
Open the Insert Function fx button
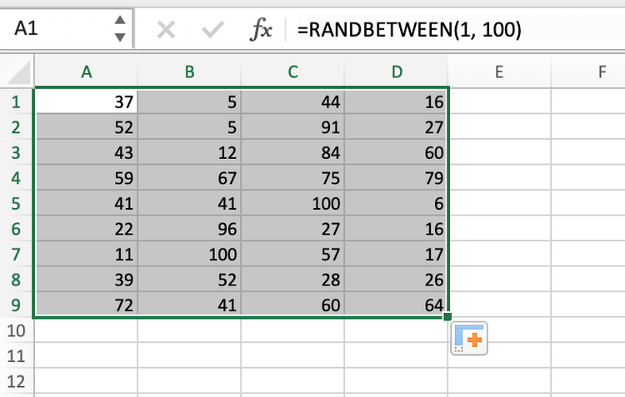coord(261,30)
